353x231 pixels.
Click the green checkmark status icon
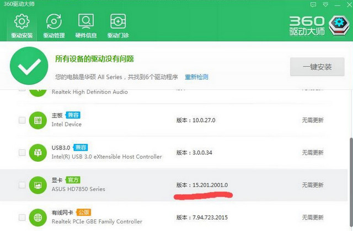point(29,66)
